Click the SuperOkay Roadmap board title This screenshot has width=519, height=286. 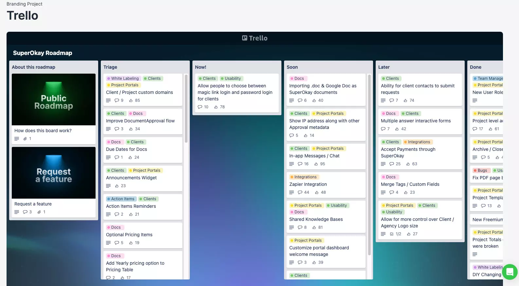point(43,53)
